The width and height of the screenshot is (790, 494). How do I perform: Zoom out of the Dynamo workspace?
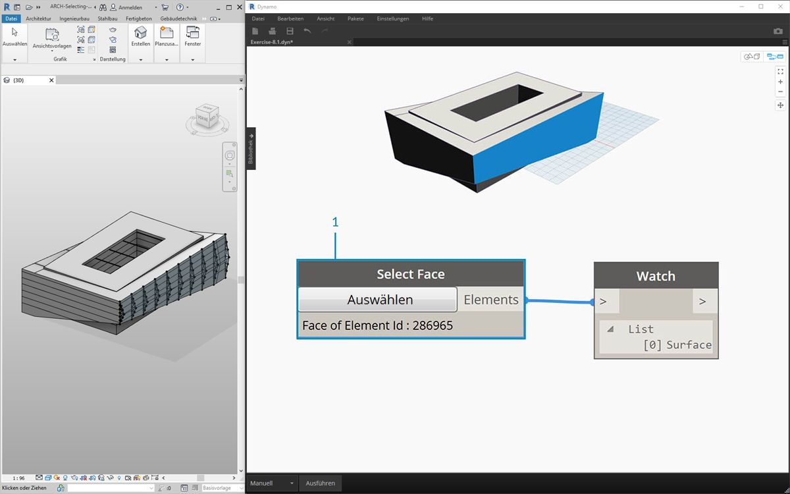click(x=780, y=92)
